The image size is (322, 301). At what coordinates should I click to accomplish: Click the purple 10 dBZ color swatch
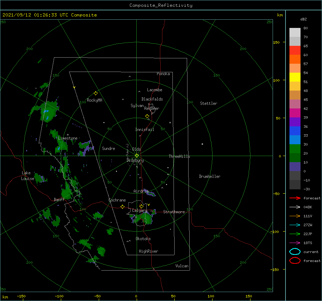[295, 167]
